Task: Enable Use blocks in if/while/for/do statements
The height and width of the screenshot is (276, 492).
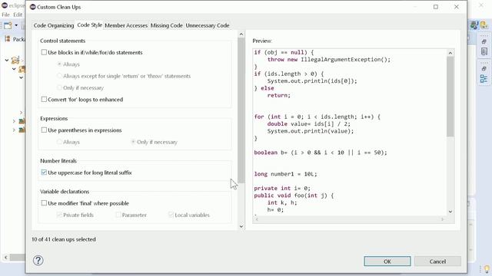Action: click(x=44, y=52)
